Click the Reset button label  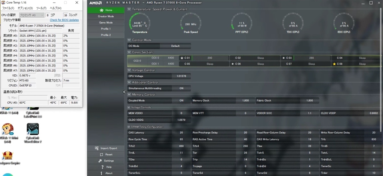109,155
